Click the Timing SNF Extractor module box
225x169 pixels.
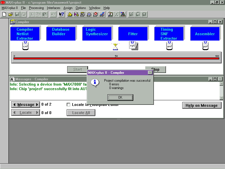point(169,34)
